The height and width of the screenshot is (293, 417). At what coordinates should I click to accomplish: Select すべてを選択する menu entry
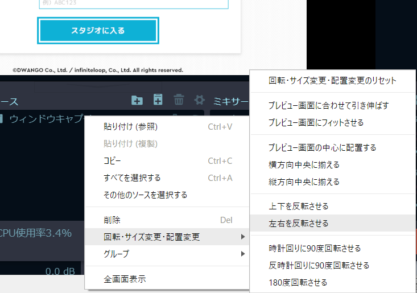pos(168,178)
